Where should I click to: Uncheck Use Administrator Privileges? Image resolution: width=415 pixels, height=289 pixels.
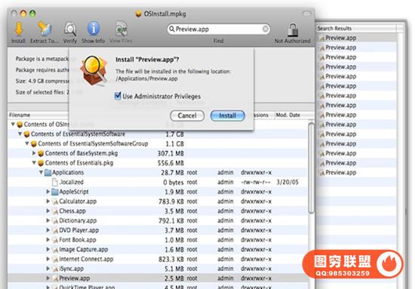(118, 96)
